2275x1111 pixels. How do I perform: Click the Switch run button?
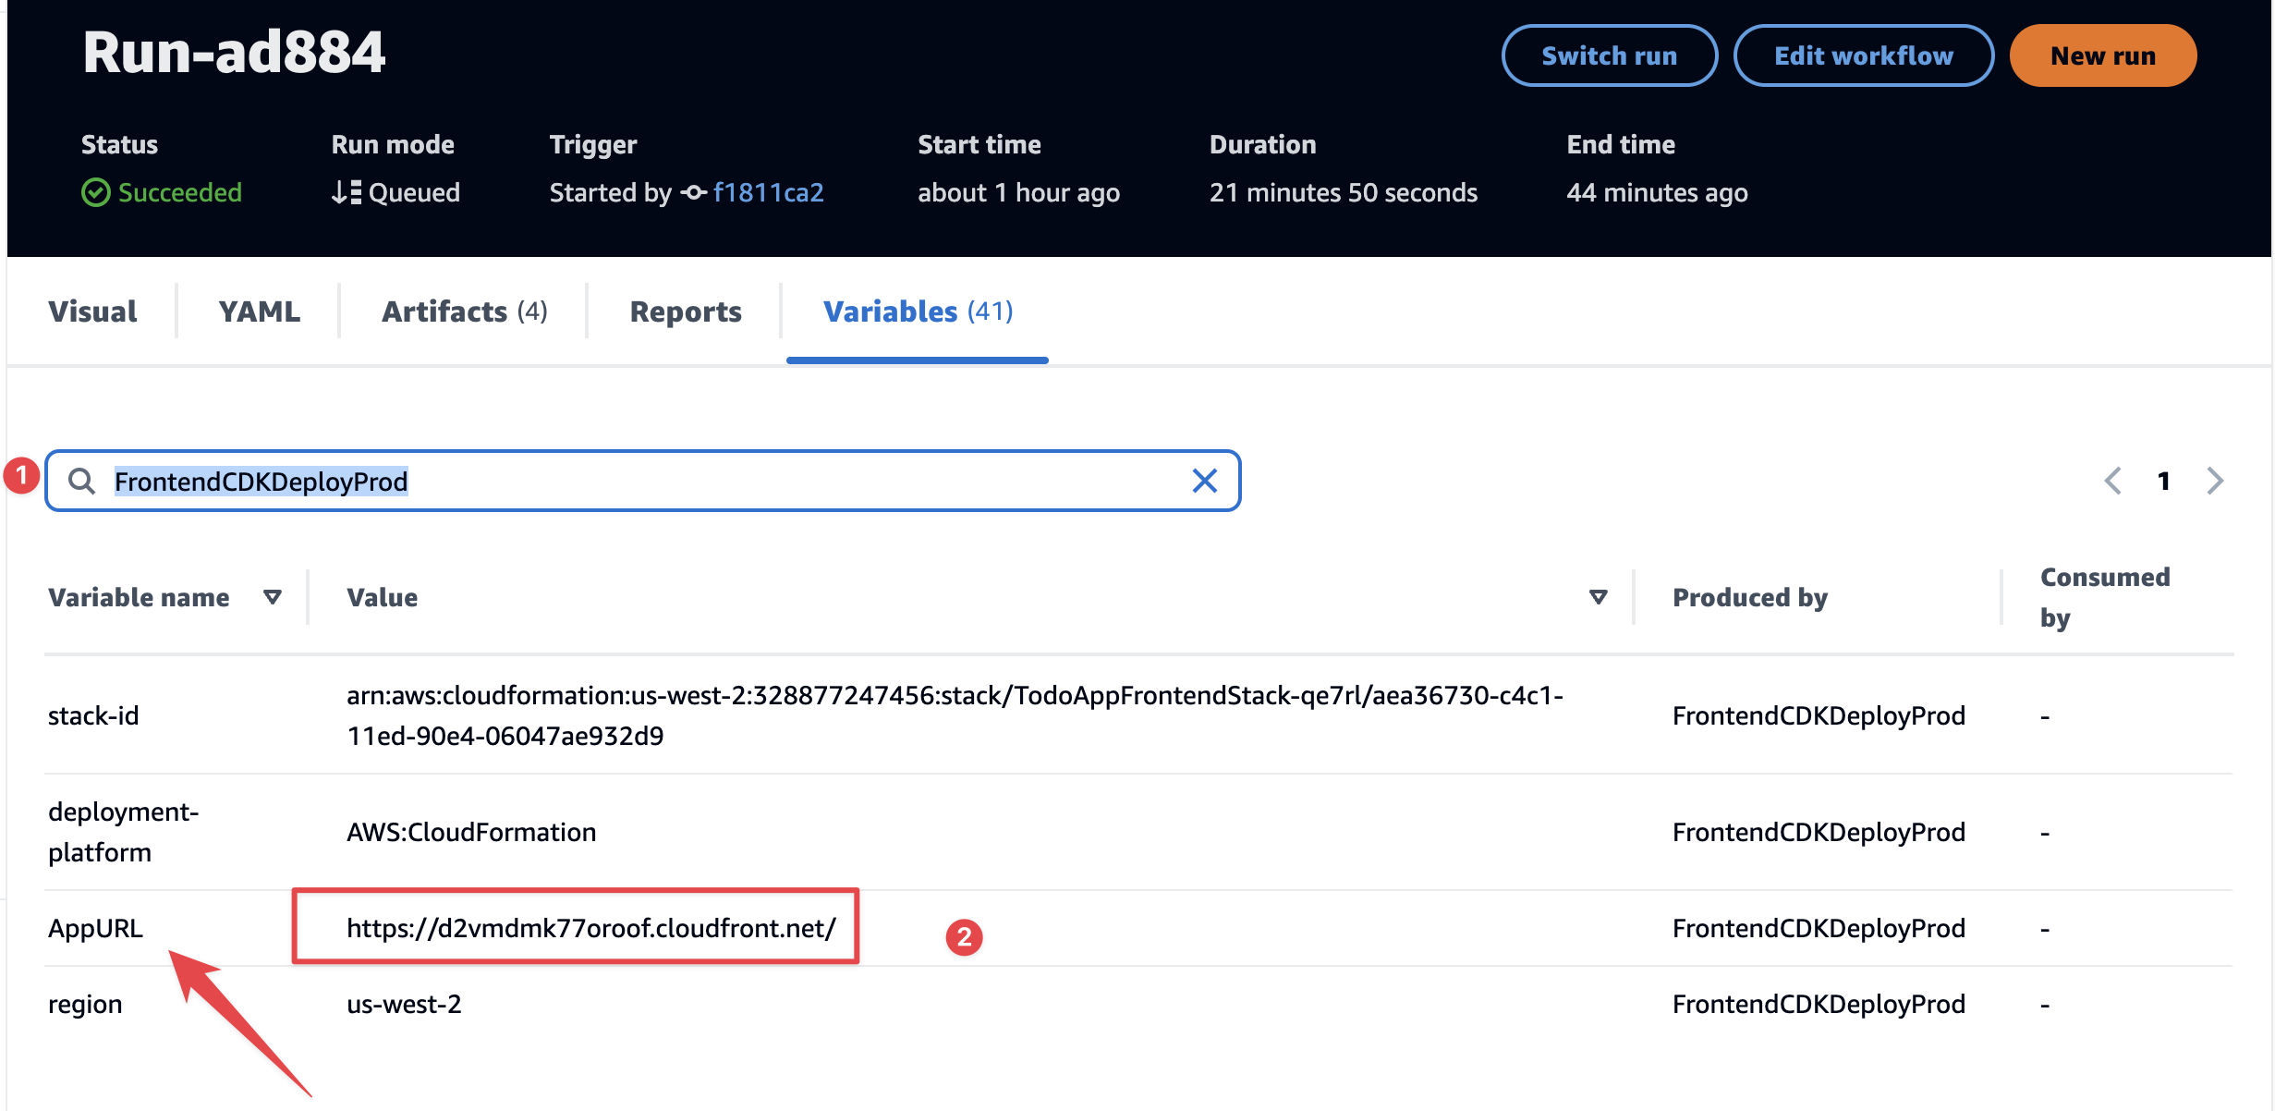tap(1609, 55)
